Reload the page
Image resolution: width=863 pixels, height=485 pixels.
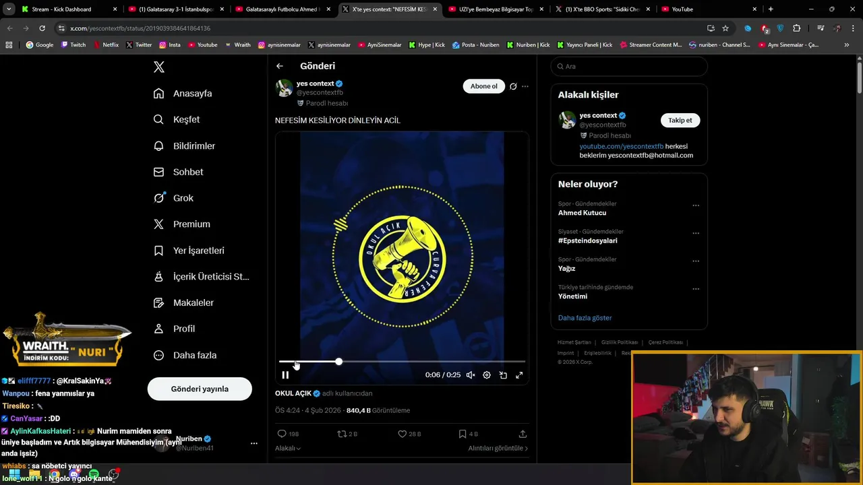(x=42, y=28)
